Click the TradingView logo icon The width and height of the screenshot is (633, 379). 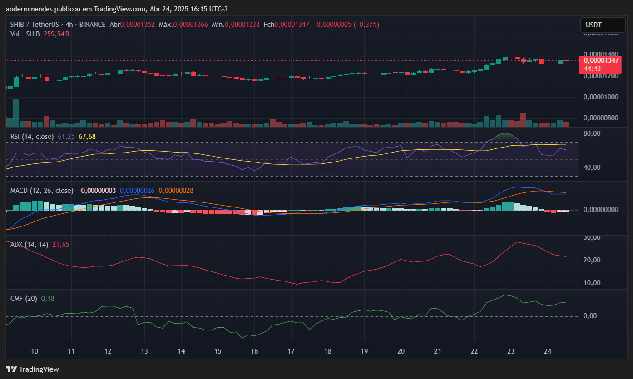click(x=11, y=369)
